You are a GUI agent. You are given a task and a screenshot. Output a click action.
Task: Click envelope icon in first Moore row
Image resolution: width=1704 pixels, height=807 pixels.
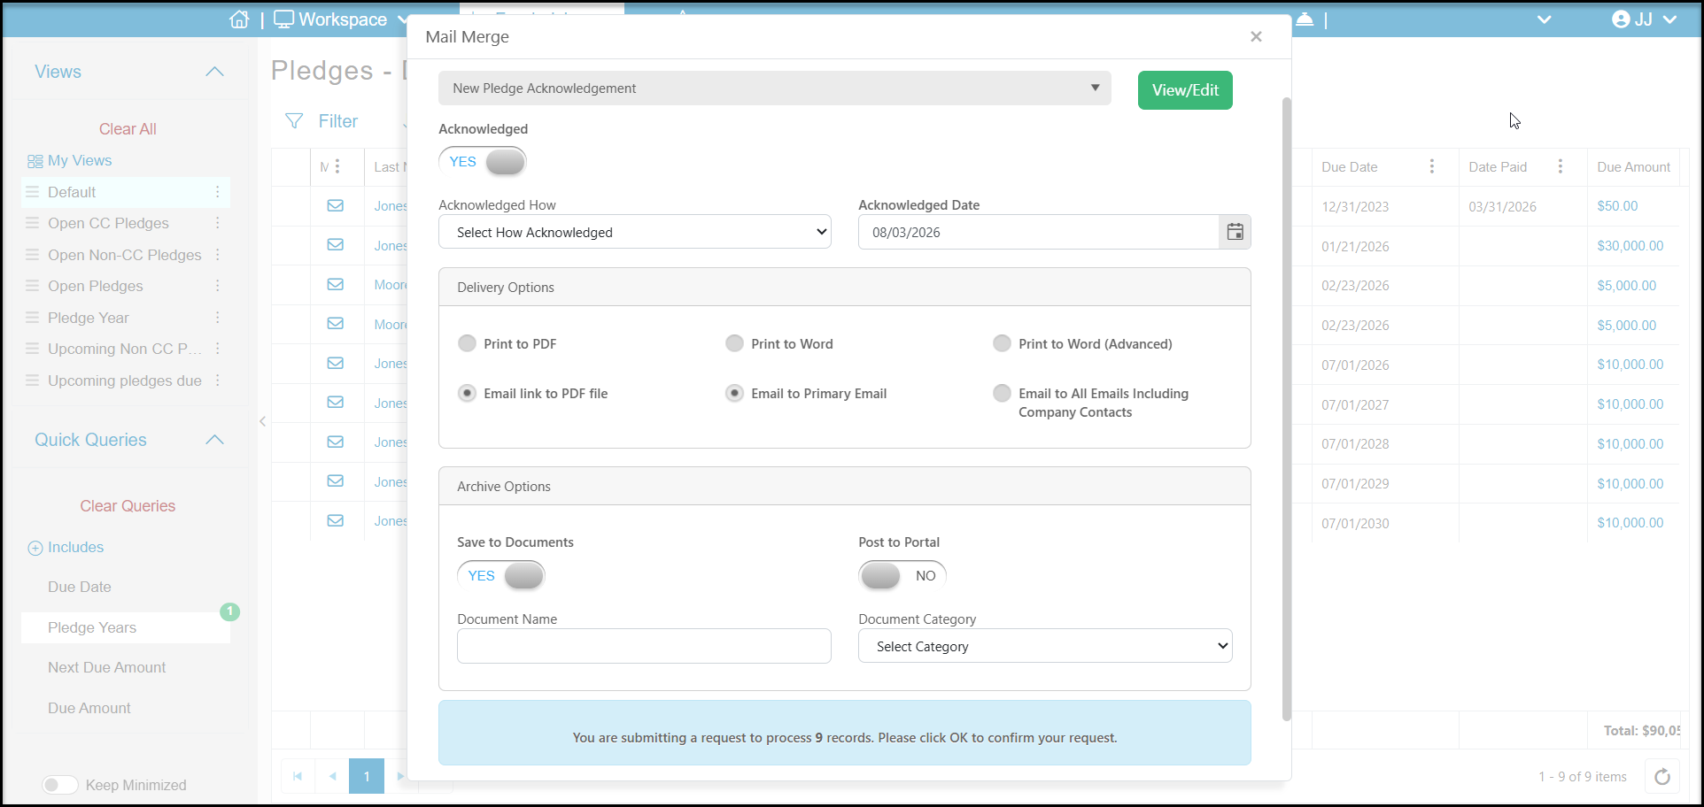point(336,284)
